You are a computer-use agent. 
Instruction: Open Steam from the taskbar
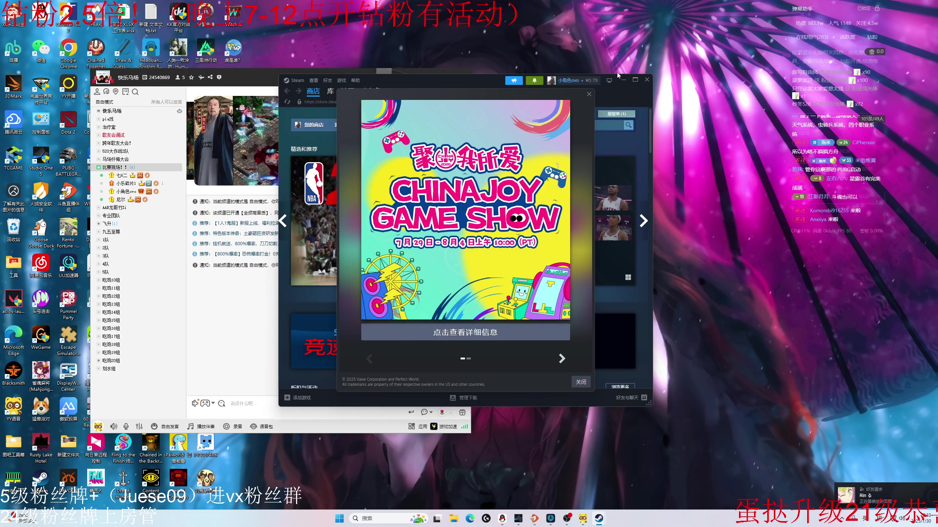[x=599, y=518]
